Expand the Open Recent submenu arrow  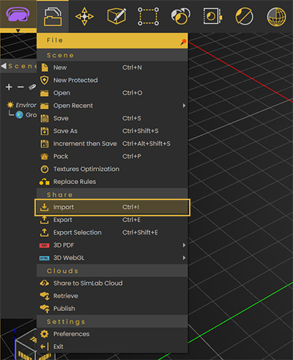184,106
